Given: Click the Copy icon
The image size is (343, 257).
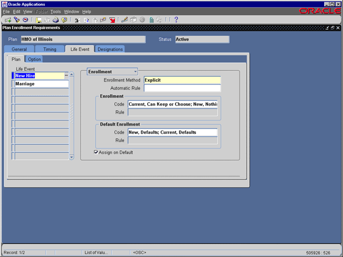Looking at the screenshot, I should (86, 20).
